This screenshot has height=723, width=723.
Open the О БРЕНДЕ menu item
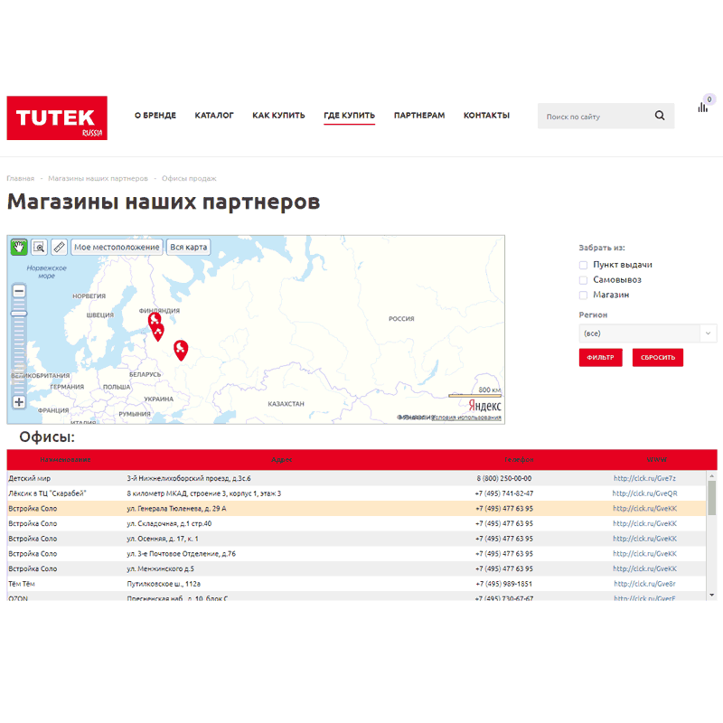[155, 116]
